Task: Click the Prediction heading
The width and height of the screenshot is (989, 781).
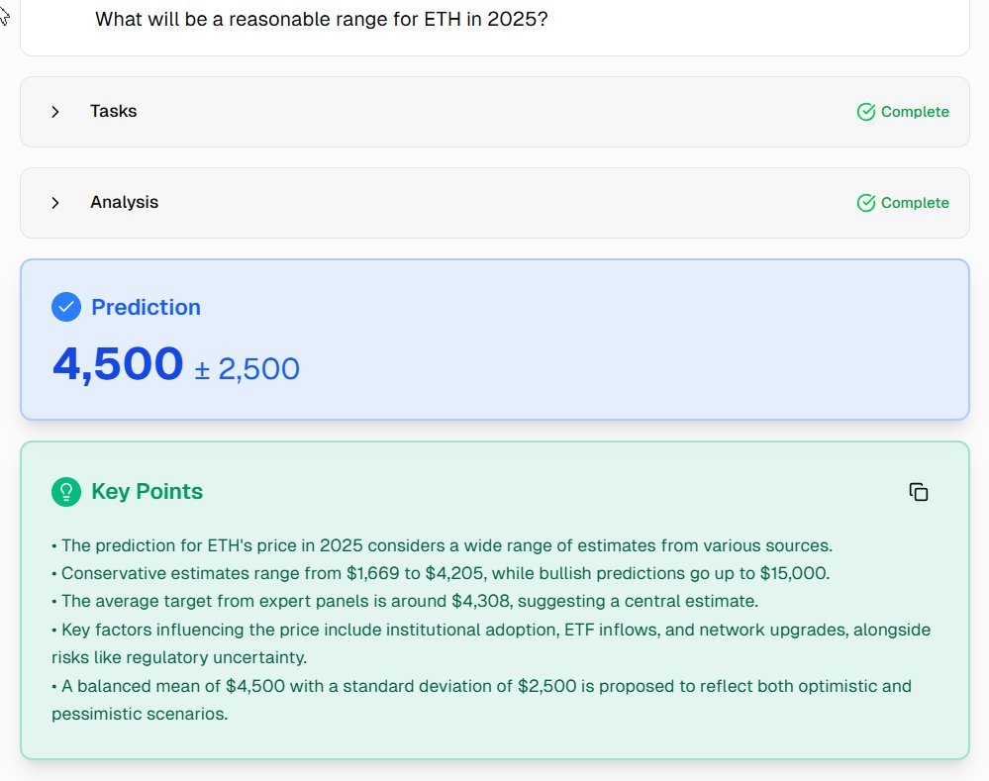Action: click(x=146, y=307)
